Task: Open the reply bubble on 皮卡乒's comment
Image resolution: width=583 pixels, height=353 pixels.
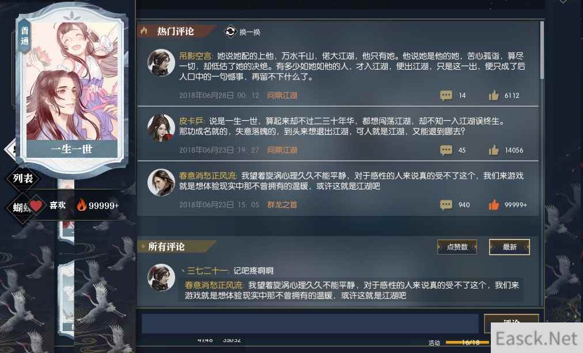Action: pyautogui.click(x=446, y=150)
